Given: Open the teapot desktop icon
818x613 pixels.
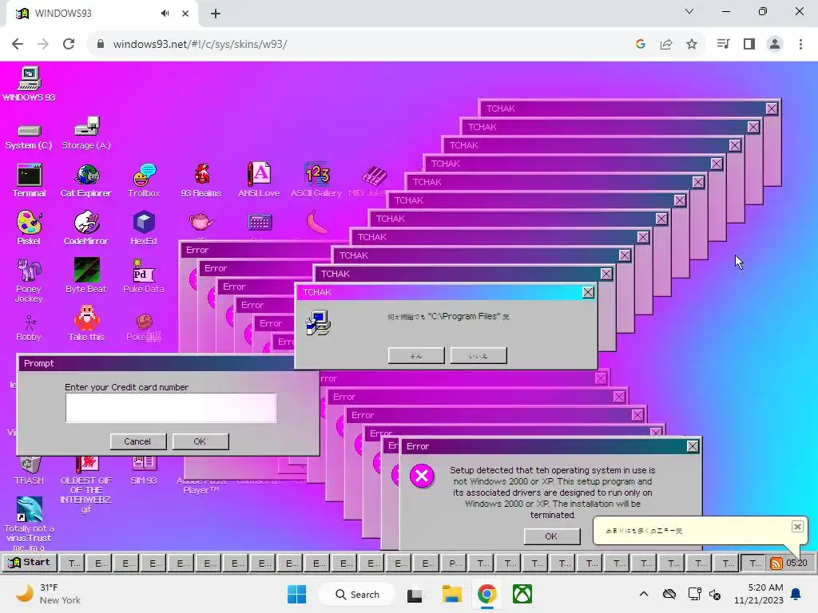Looking at the screenshot, I should tap(201, 222).
